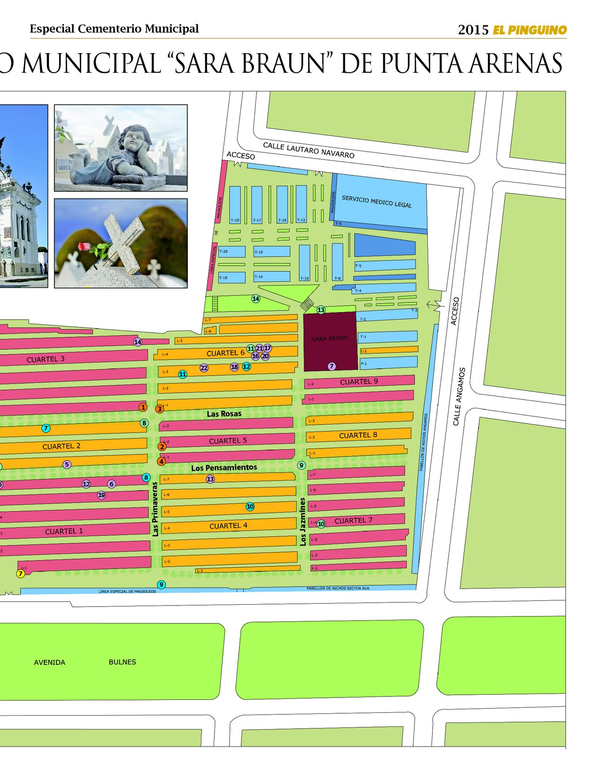Select the CUARTEL 8 label
597x781 pixels.
coord(358,435)
